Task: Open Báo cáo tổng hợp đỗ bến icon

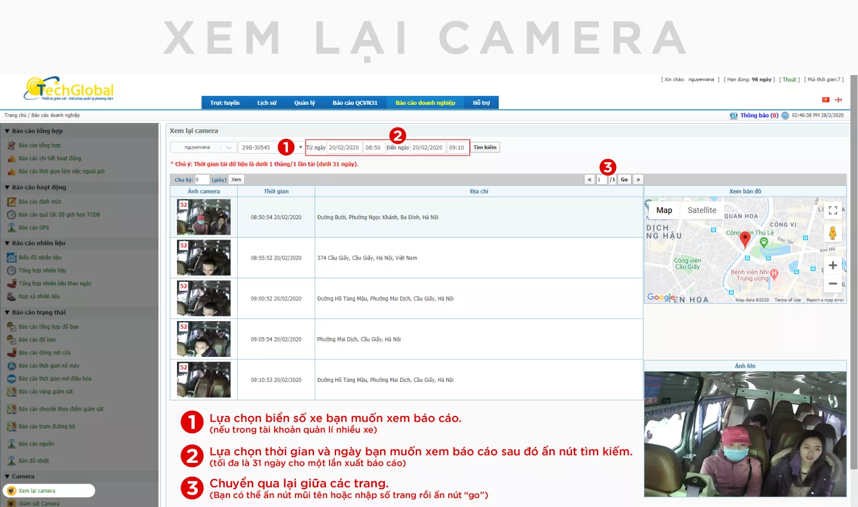Action: coord(11,327)
